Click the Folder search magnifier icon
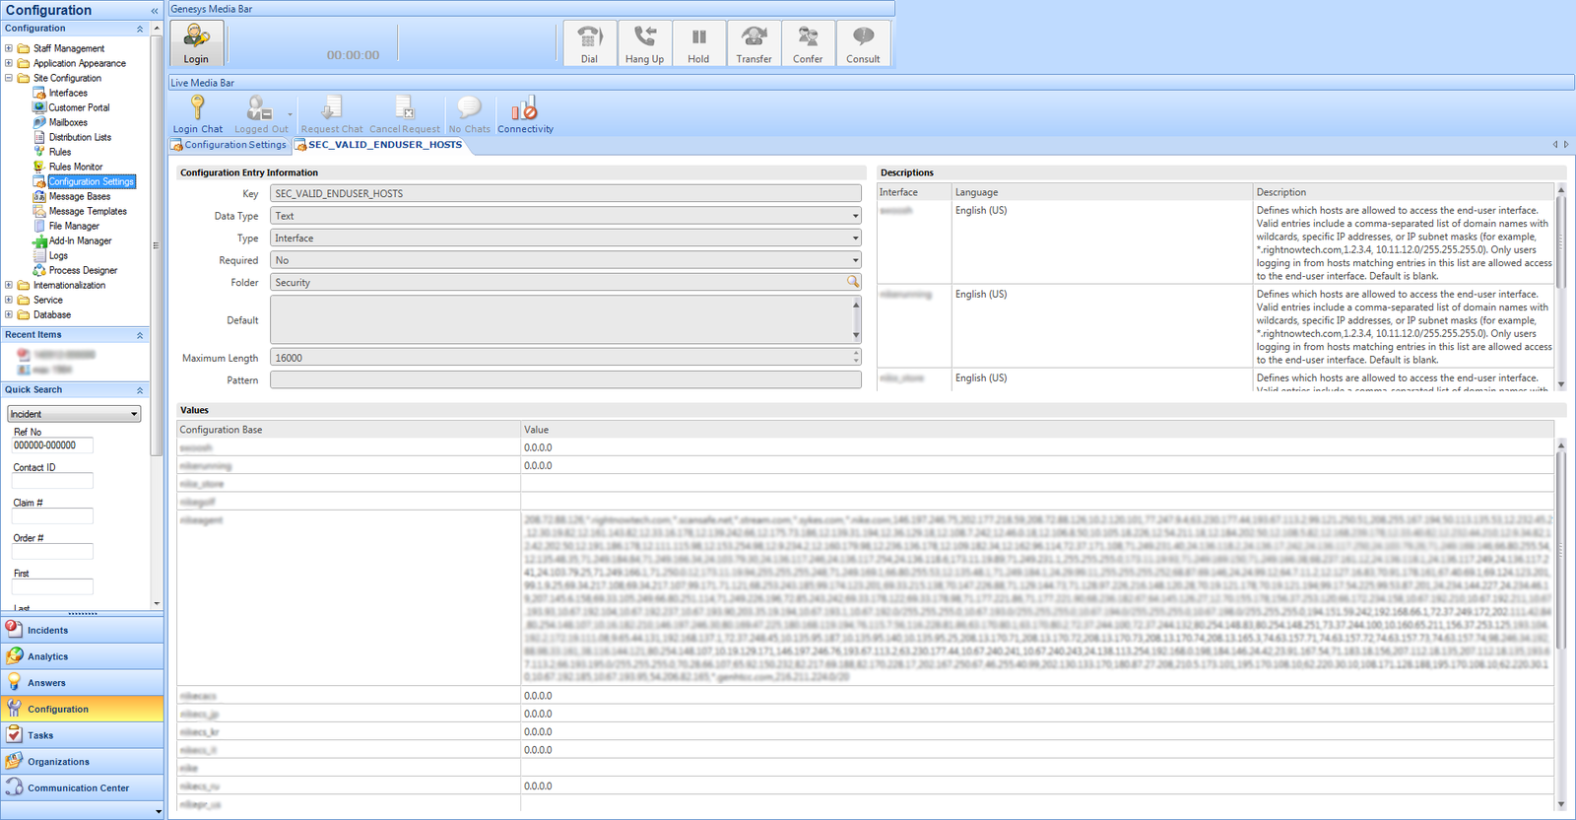Screen dimensions: 1576x820 [x=852, y=282]
